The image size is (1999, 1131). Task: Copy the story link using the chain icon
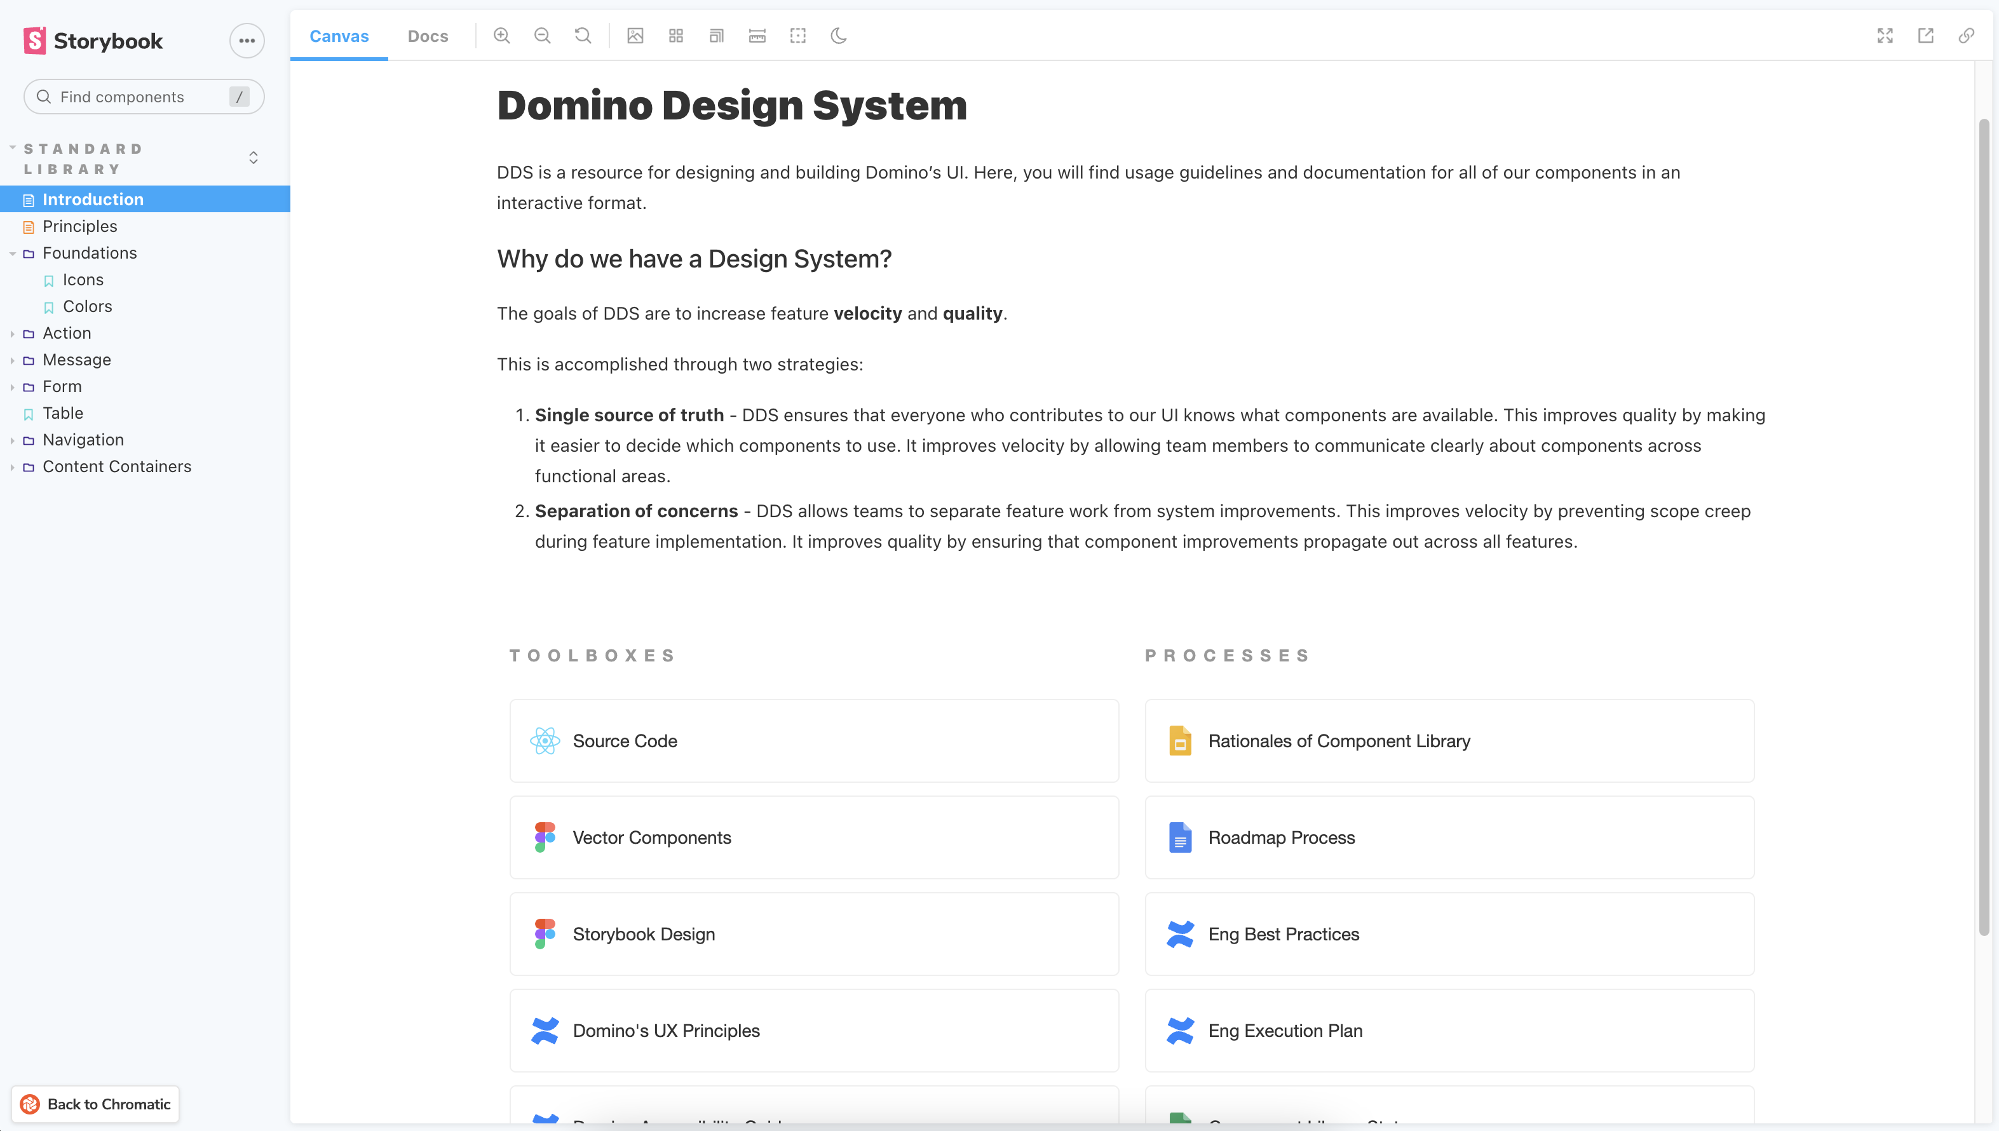point(1967,36)
